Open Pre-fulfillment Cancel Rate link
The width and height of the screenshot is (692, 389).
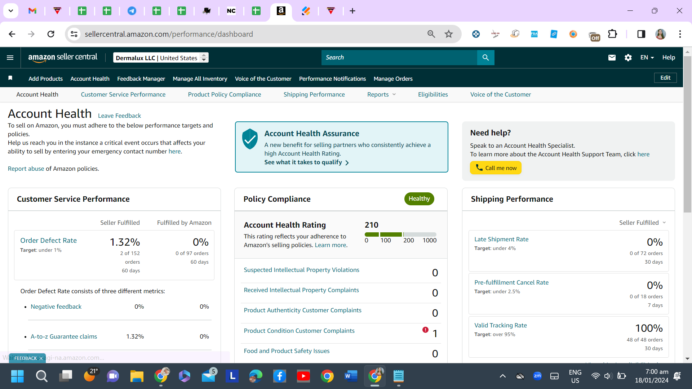pos(511,282)
